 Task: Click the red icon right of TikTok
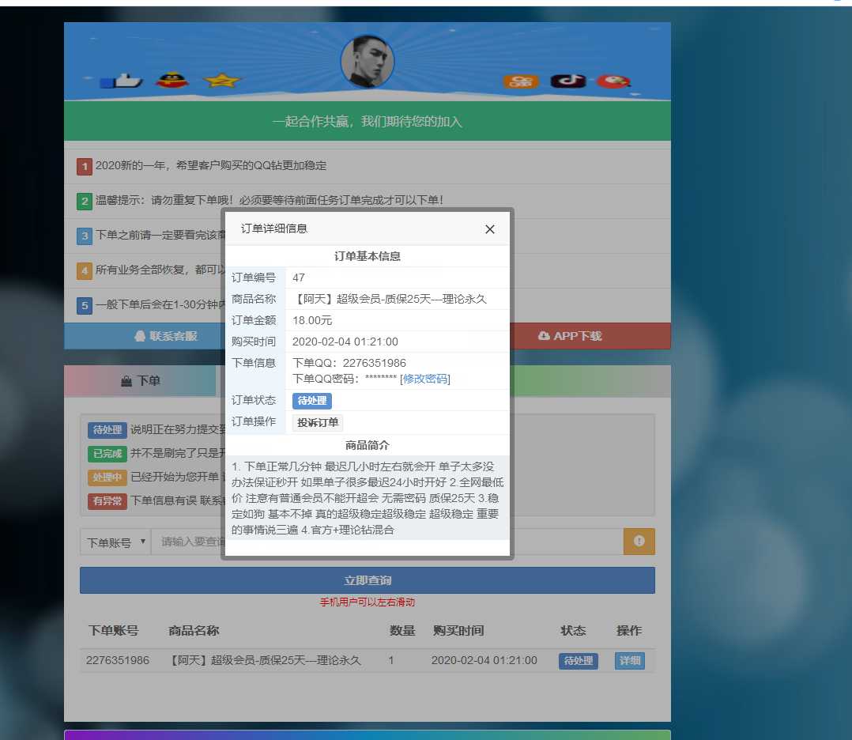(613, 81)
